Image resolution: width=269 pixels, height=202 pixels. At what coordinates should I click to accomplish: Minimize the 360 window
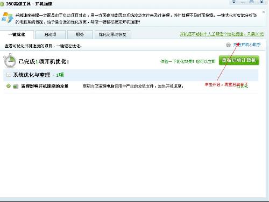243,2
